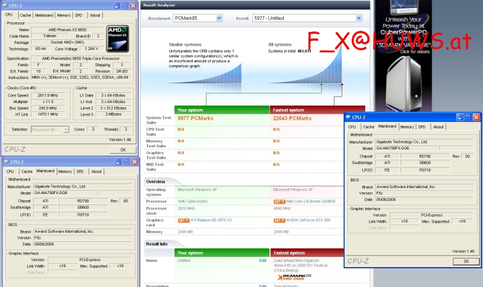Click Core Voltage value 1.264 V

point(91,49)
